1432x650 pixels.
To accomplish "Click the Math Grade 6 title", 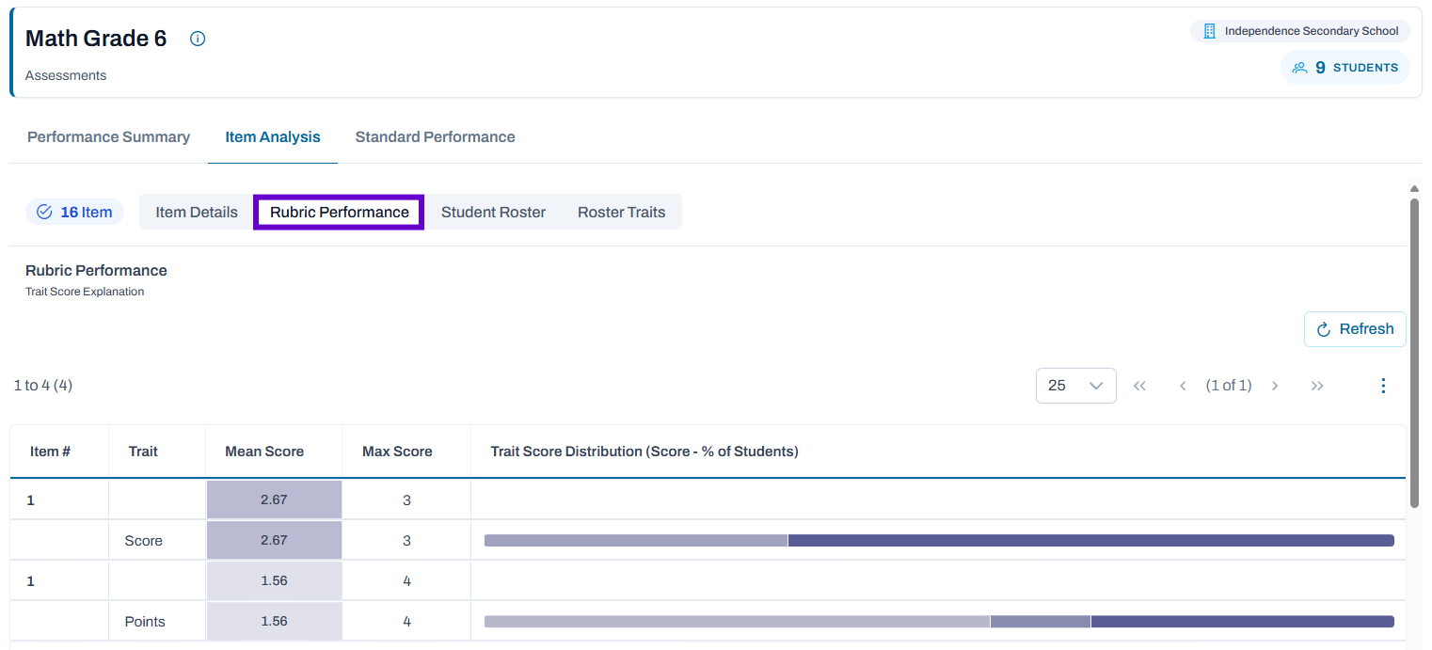I will [96, 39].
